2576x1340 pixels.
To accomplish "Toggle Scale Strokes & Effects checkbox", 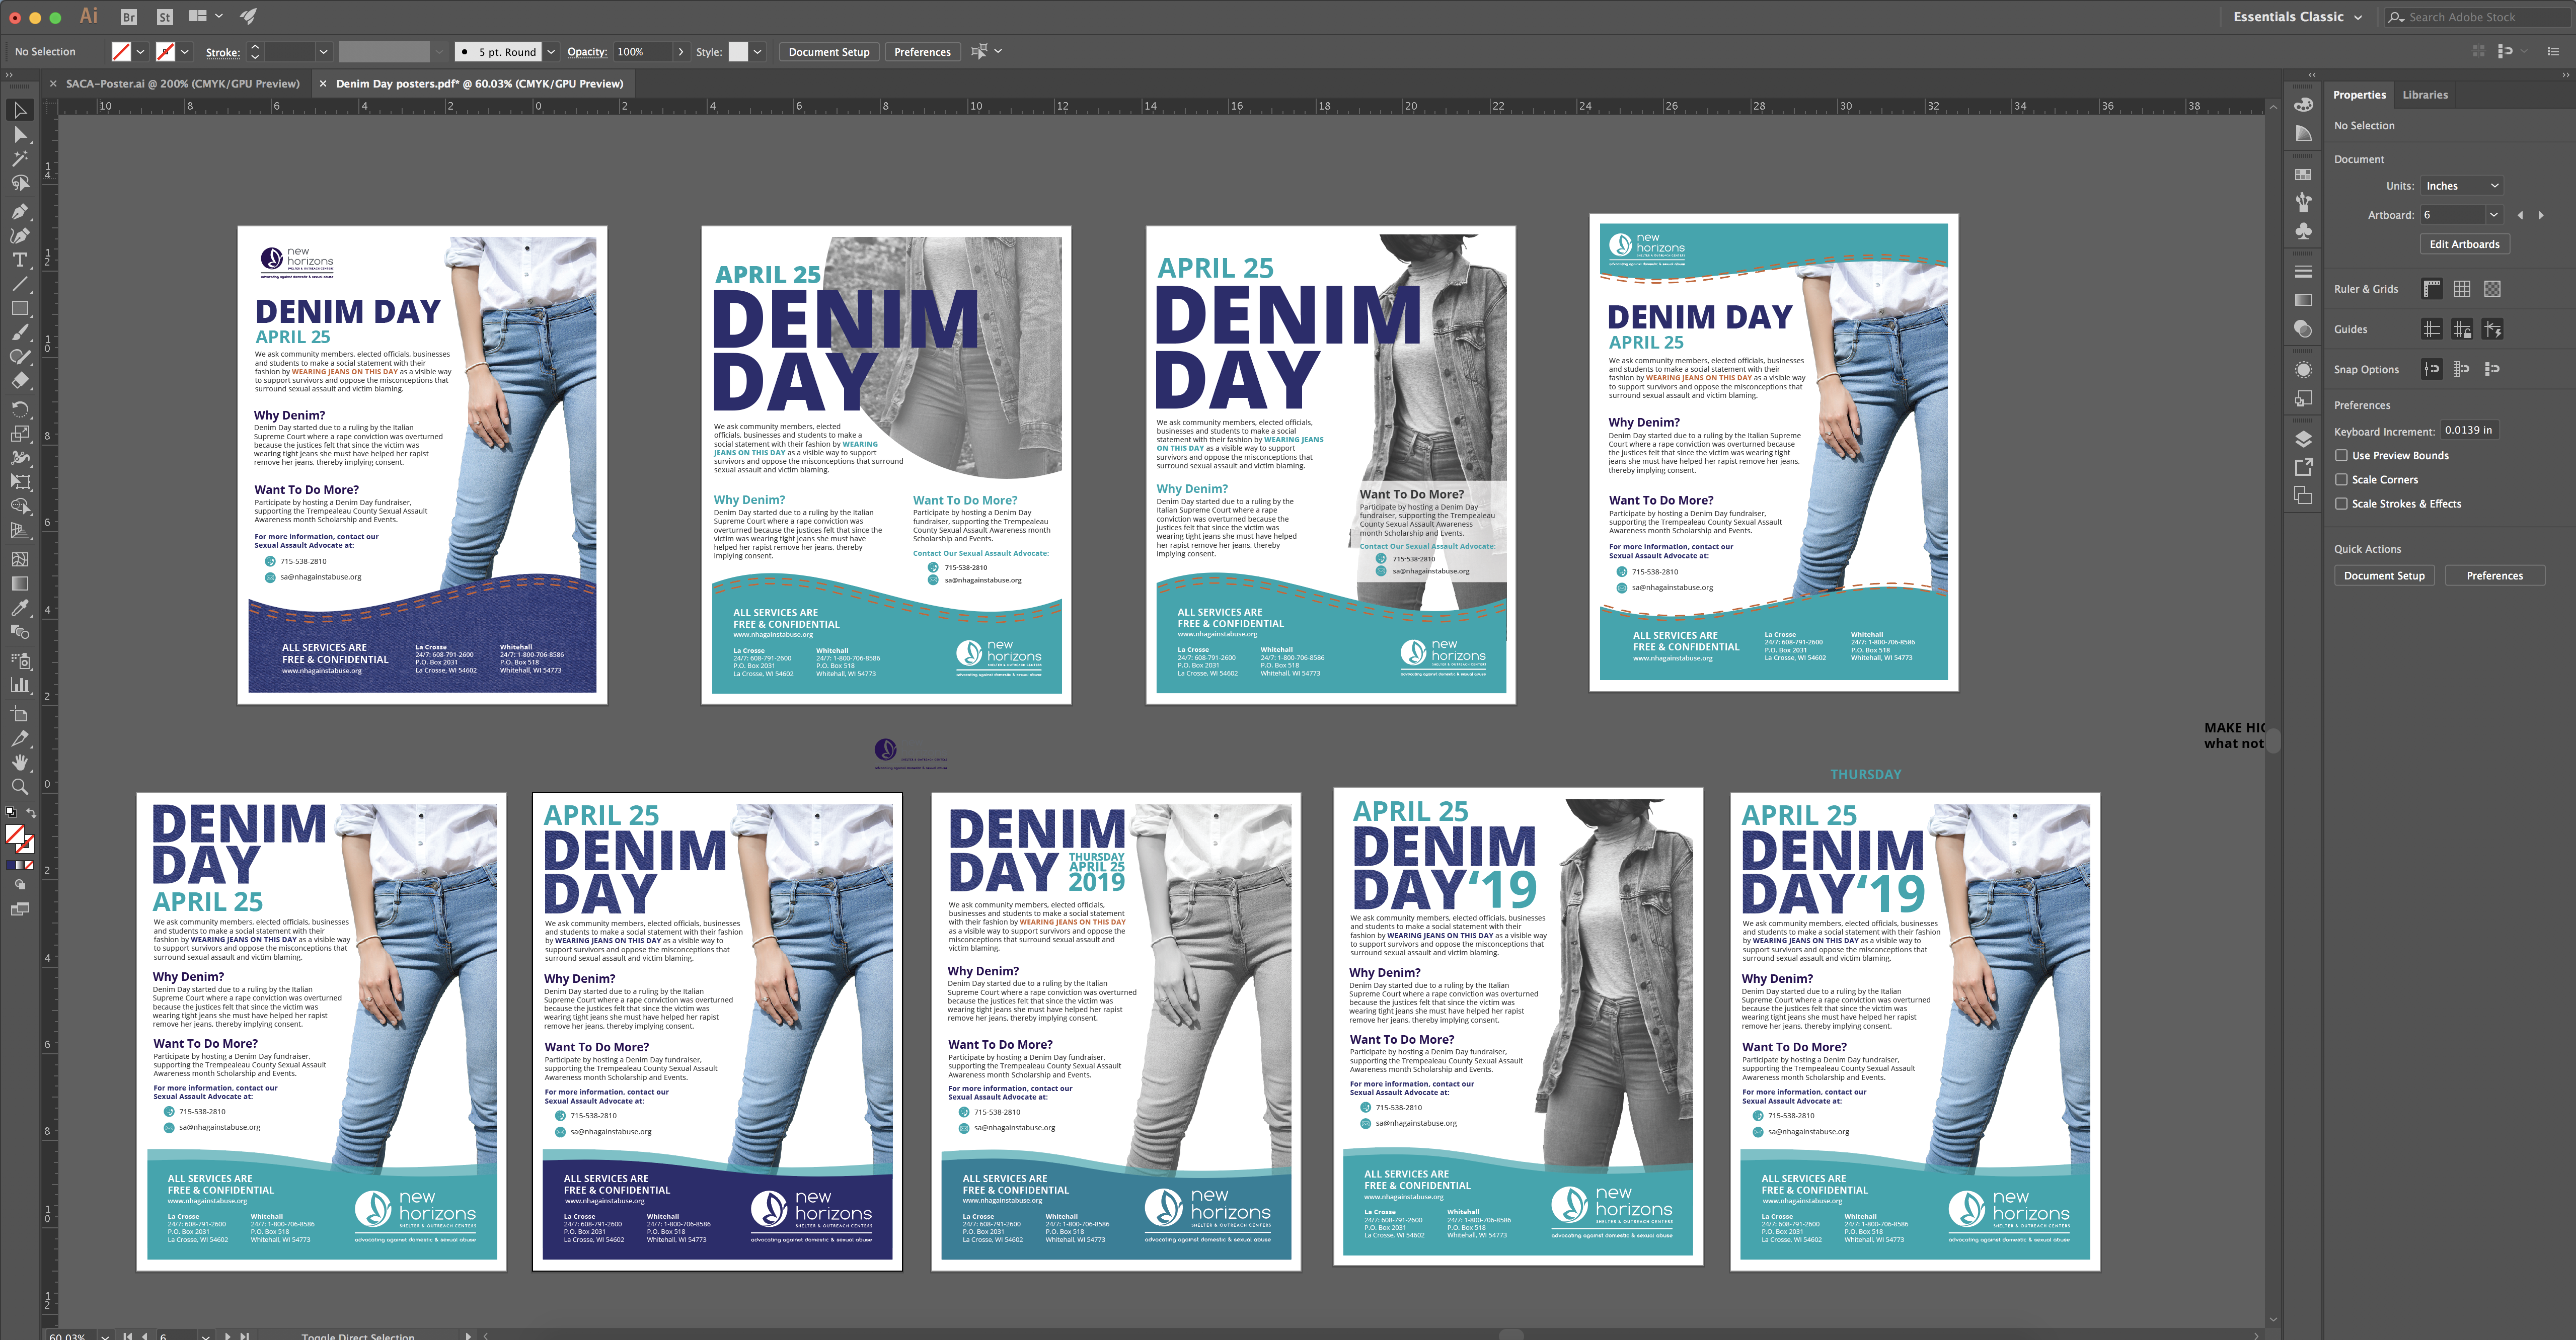I will [x=2341, y=504].
